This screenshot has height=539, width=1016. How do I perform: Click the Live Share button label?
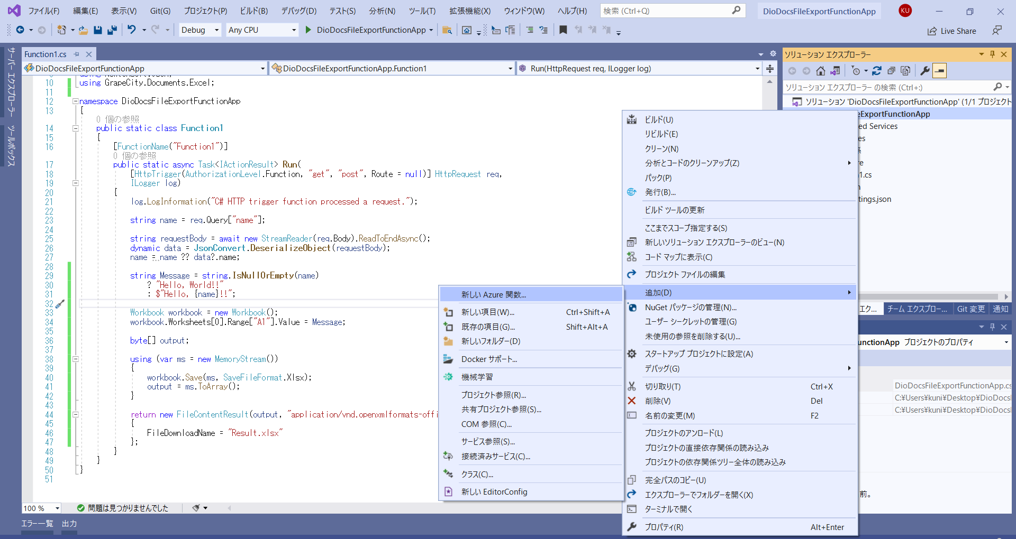(x=958, y=31)
